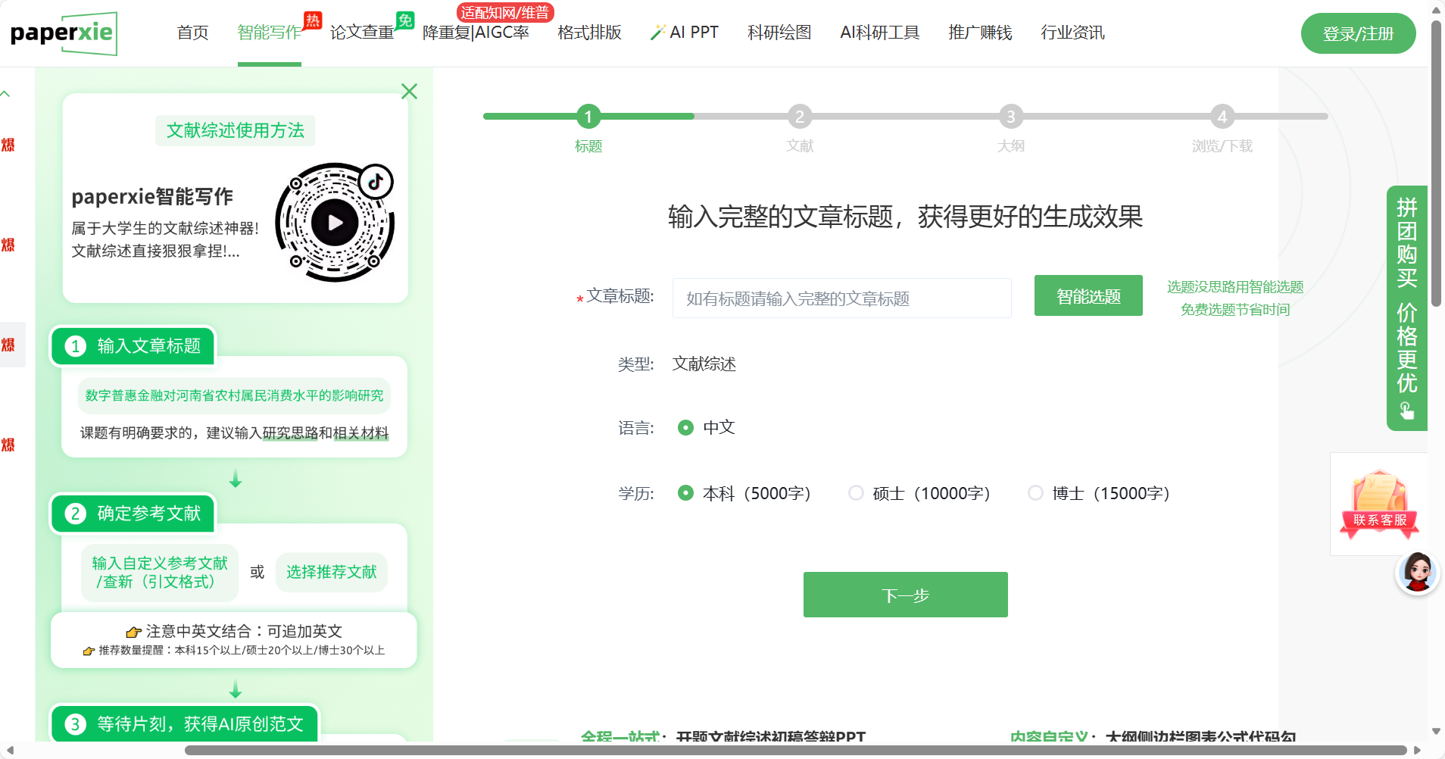
Task: Click the 下一步 button
Action: tap(905, 595)
